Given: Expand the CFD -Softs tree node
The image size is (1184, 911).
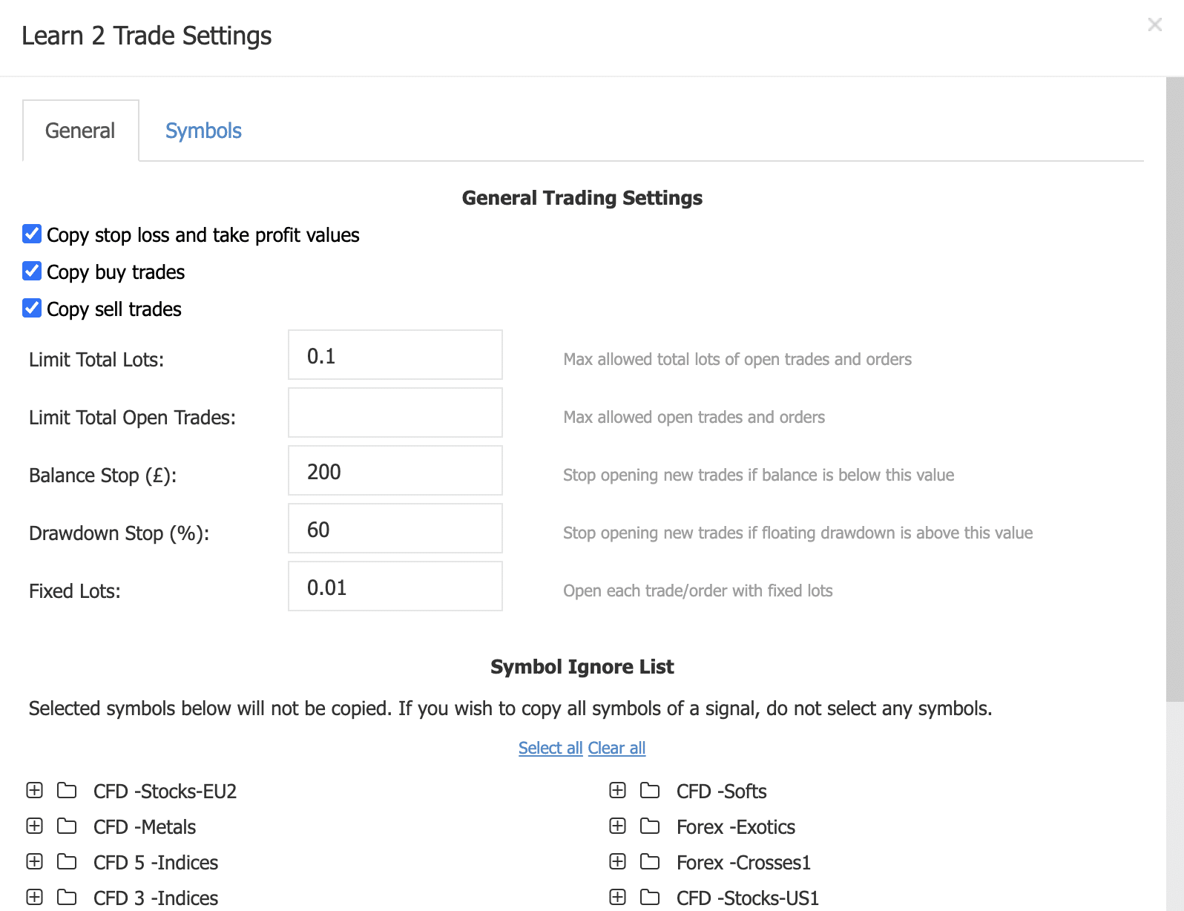Looking at the screenshot, I should 618,791.
